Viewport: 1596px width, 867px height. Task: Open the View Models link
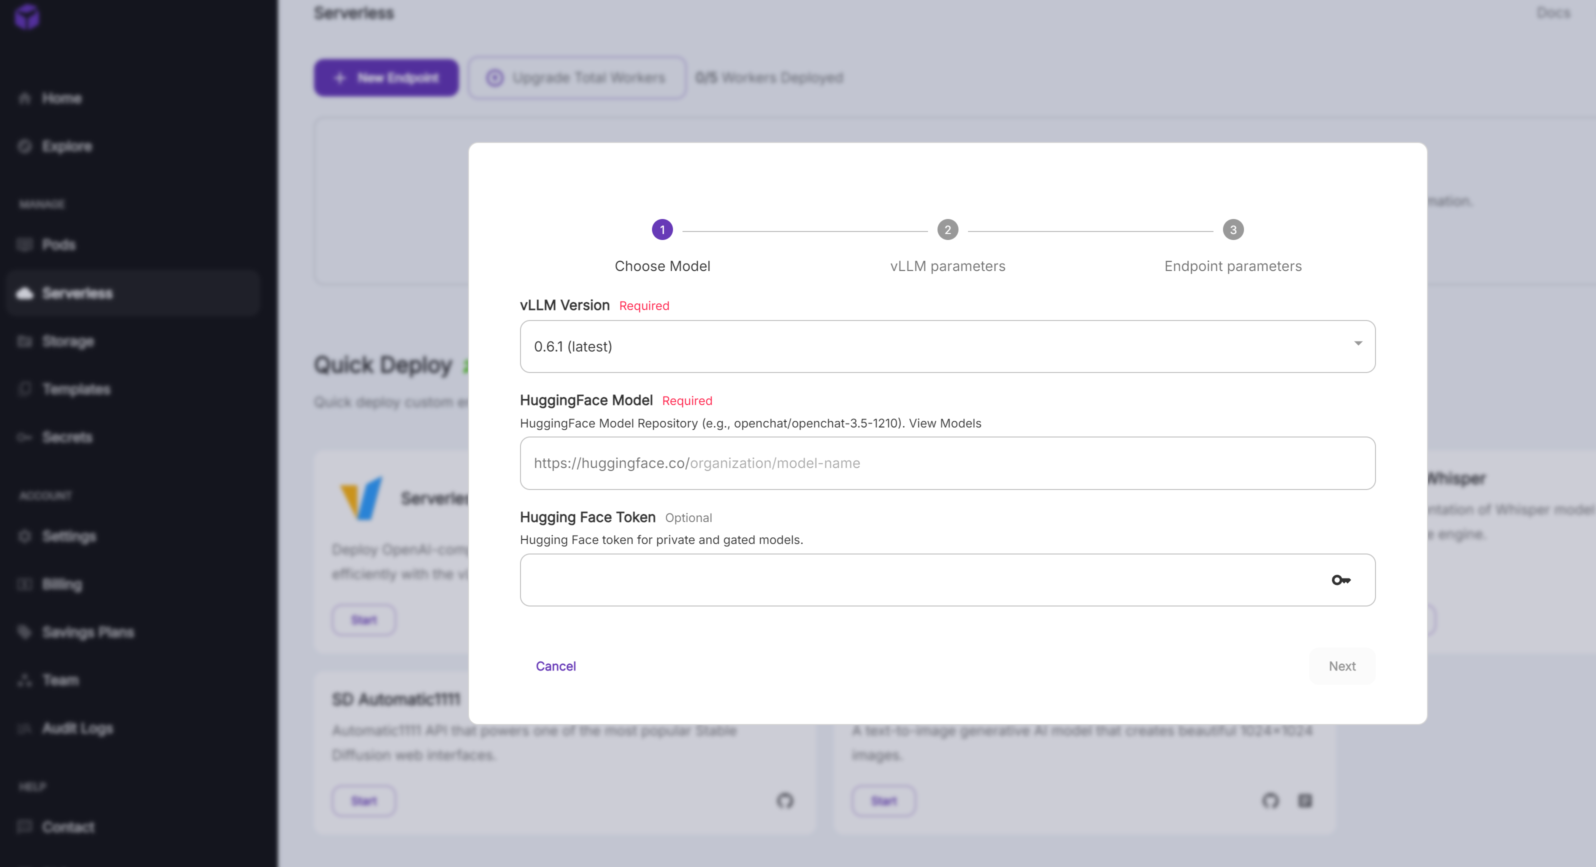pos(945,423)
